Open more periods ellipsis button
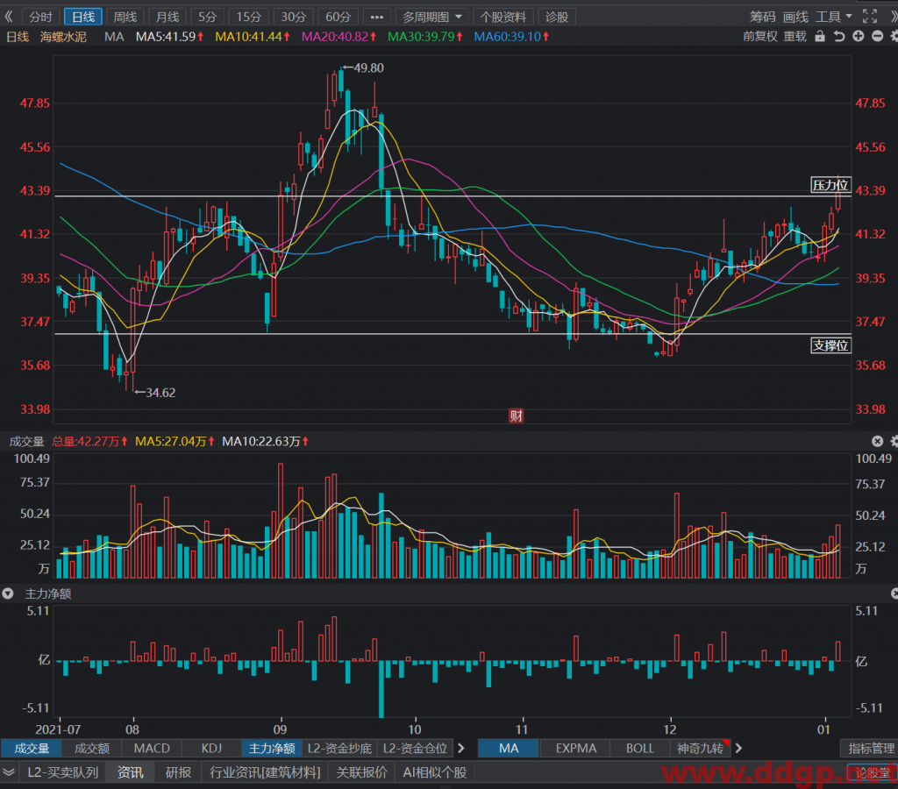Viewport: 898px width, 789px height. point(377,17)
